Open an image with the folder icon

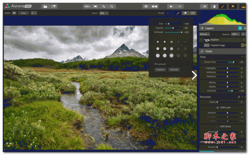point(45,6)
